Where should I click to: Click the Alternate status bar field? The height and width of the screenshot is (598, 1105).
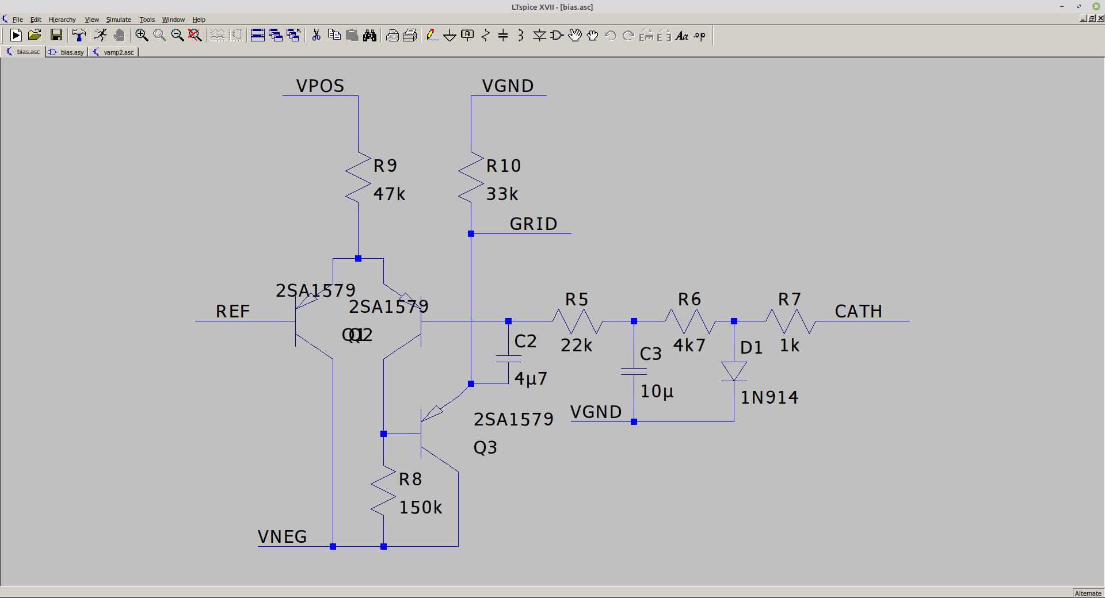point(1088,593)
